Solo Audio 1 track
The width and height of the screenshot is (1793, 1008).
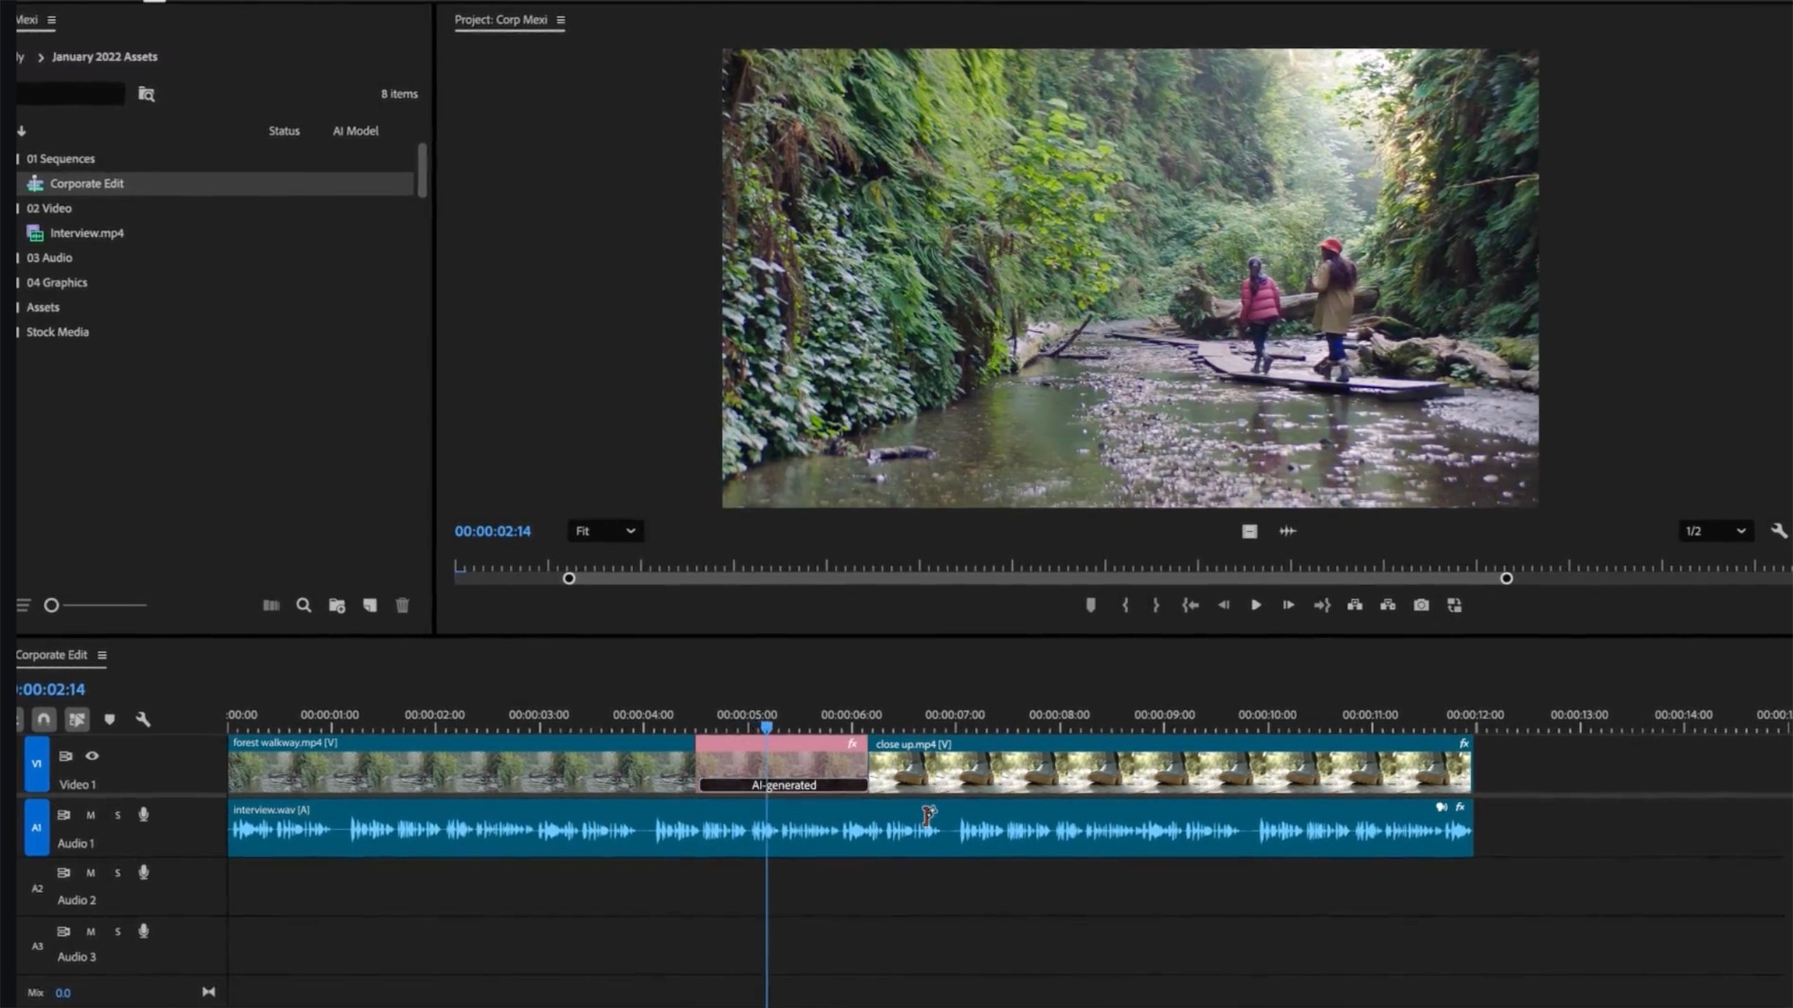[x=118, y=815]
